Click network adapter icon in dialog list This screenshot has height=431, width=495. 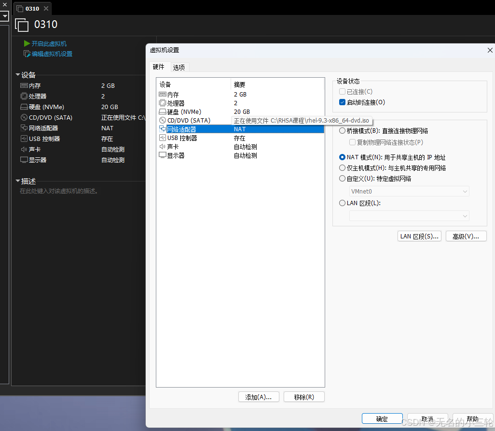pos(162,129)
